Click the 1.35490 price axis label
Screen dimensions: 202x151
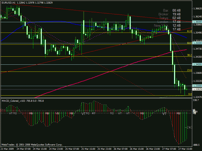[197, 33]
